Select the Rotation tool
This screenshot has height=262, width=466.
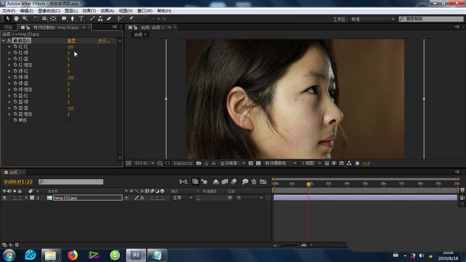36,19
